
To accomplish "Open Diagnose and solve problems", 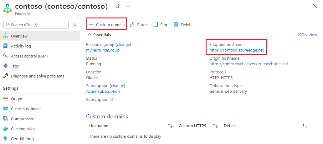I will point(37,76).
